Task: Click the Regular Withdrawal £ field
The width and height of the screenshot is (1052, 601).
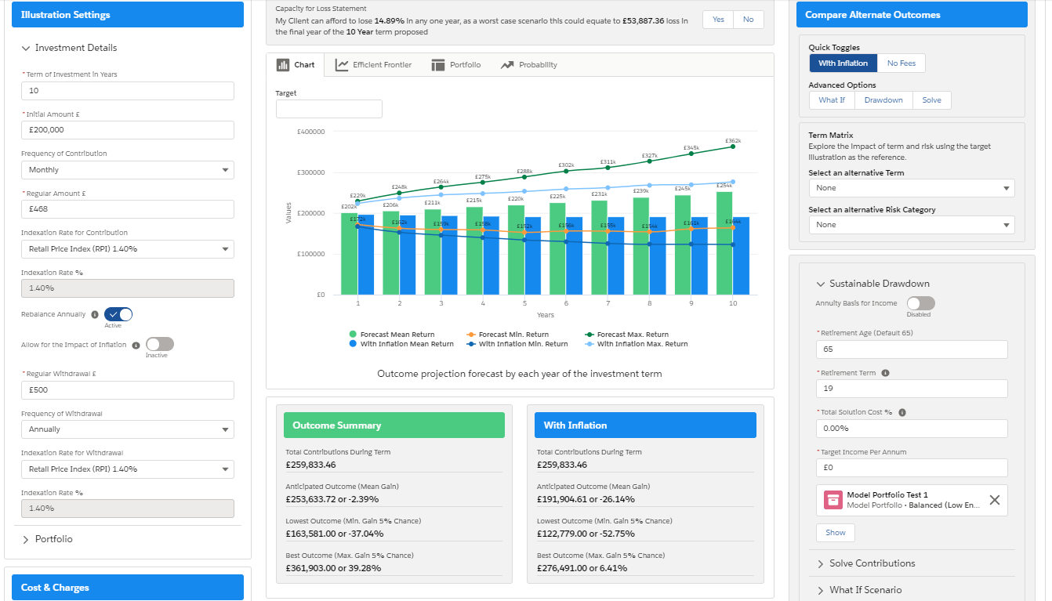Action: point(128,390)
